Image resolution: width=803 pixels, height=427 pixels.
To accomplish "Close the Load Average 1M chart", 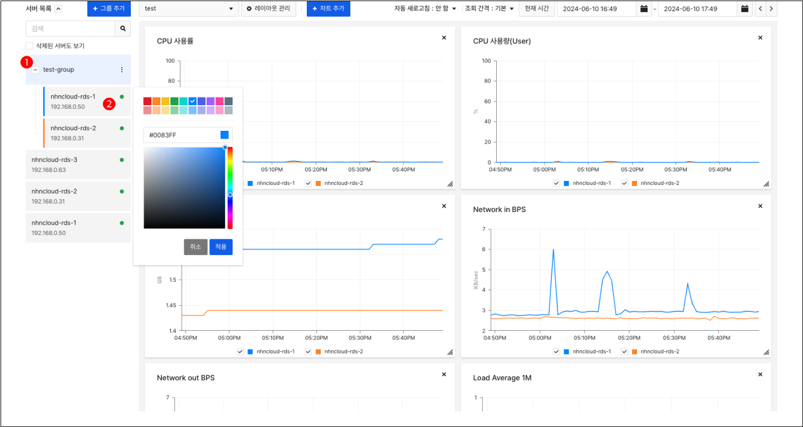I will (760, 374).
